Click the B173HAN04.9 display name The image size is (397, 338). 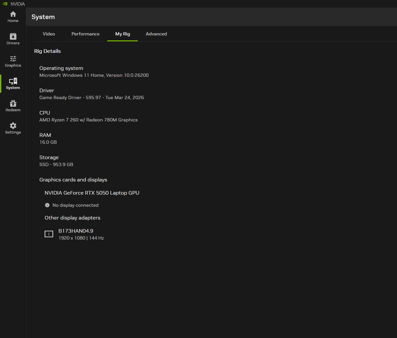coord(76,231)
